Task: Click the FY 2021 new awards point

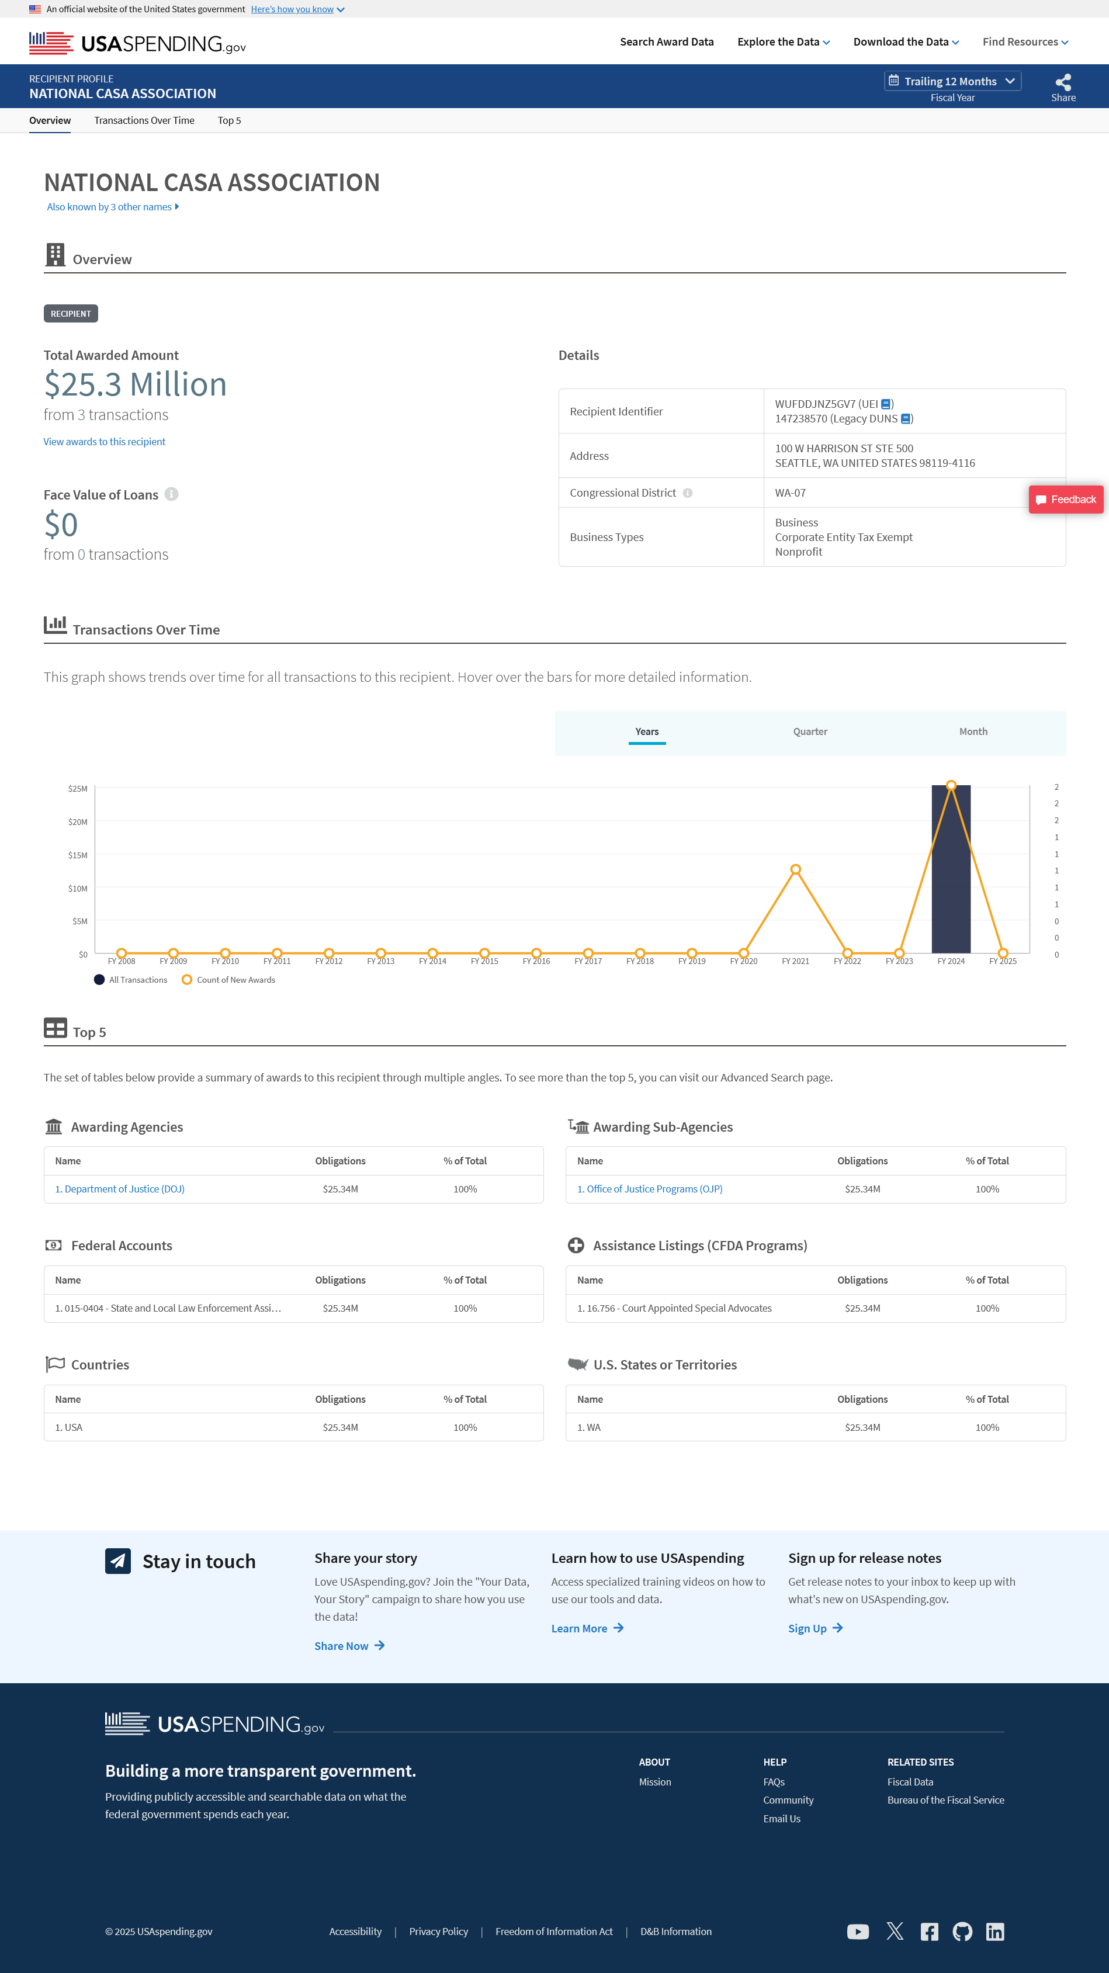Action: (x=795, y=869)
